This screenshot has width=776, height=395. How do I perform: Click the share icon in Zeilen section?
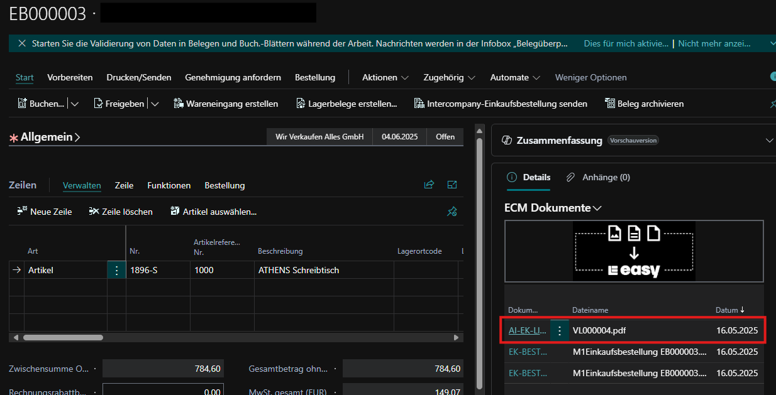click(430, 185)
